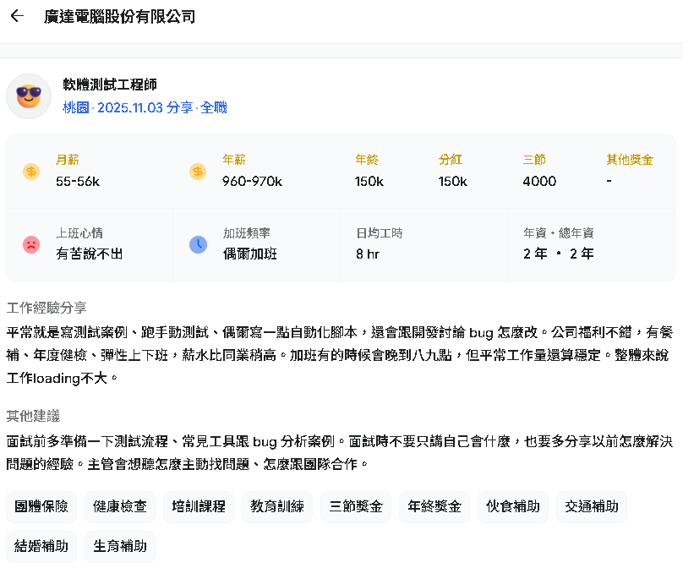Click the 有苦說不出 mood text
The image size is (683, 568).
pyautogui.click(x=90, y=254)
